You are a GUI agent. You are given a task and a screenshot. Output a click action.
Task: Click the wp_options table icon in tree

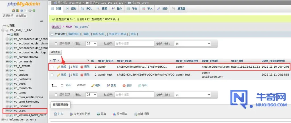point(11,75)
